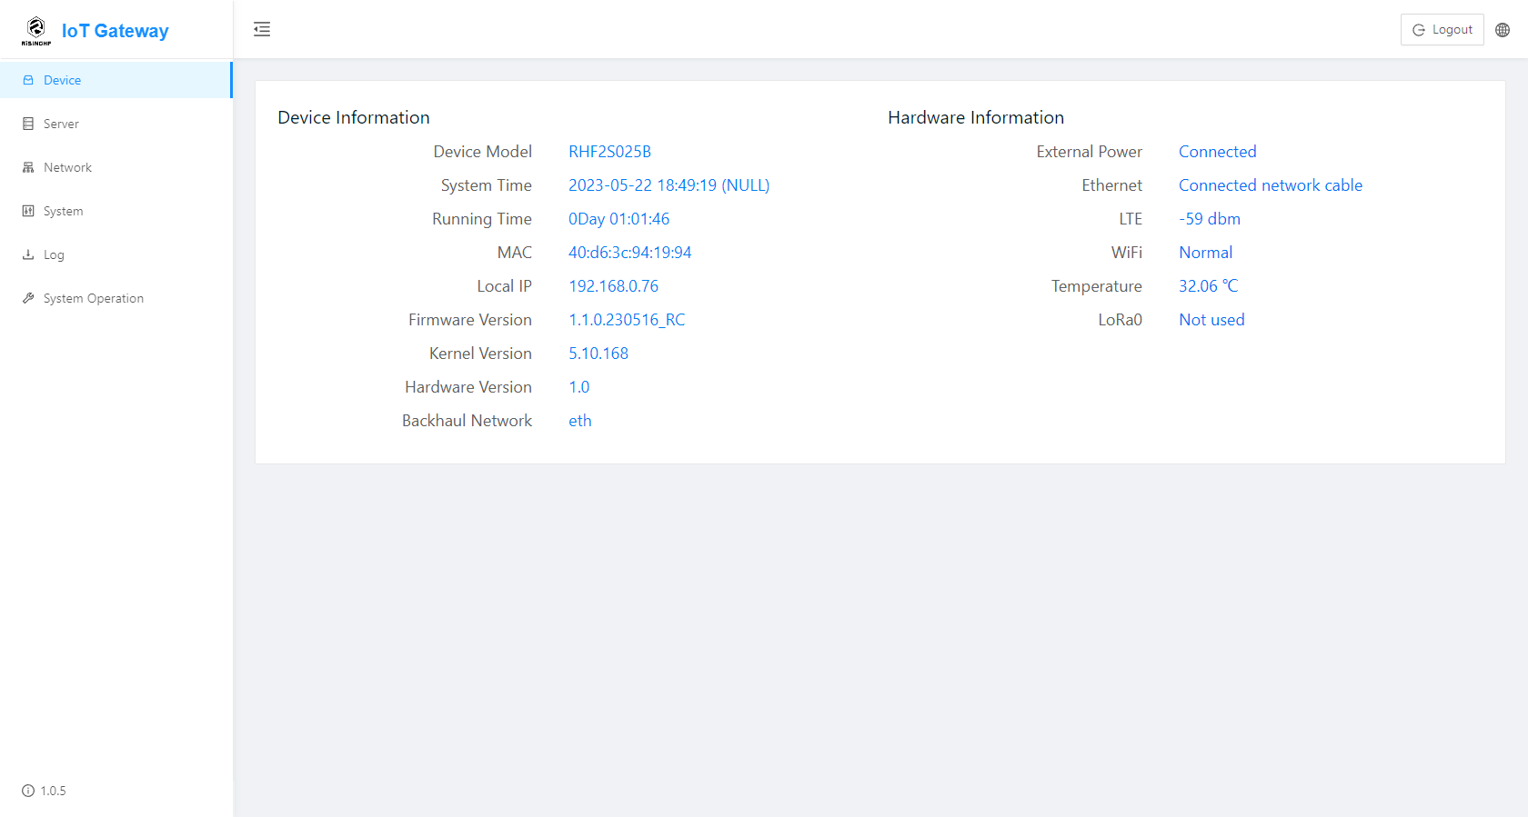
Task: Open the Log page
Action: (x=54, y=254)
